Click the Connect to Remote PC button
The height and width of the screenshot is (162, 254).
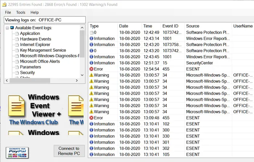coord(69,151)
